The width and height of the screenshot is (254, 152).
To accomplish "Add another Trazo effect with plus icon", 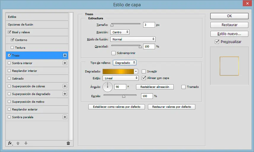I will 65,55.
